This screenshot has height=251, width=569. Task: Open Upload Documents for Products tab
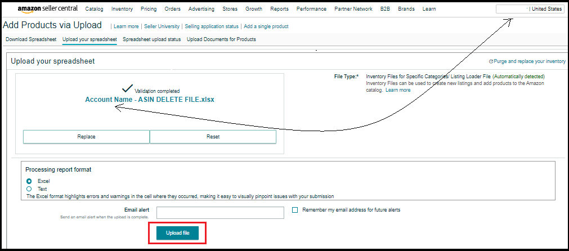221,39
